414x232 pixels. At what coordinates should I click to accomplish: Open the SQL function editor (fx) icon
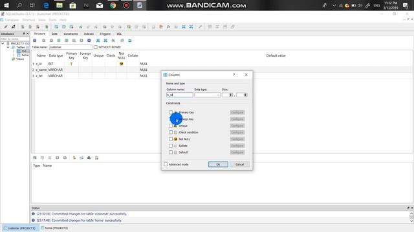[168, 27]
